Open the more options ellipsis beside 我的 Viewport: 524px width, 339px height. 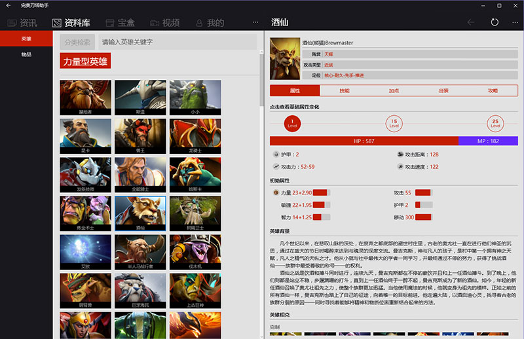[255, 22]
